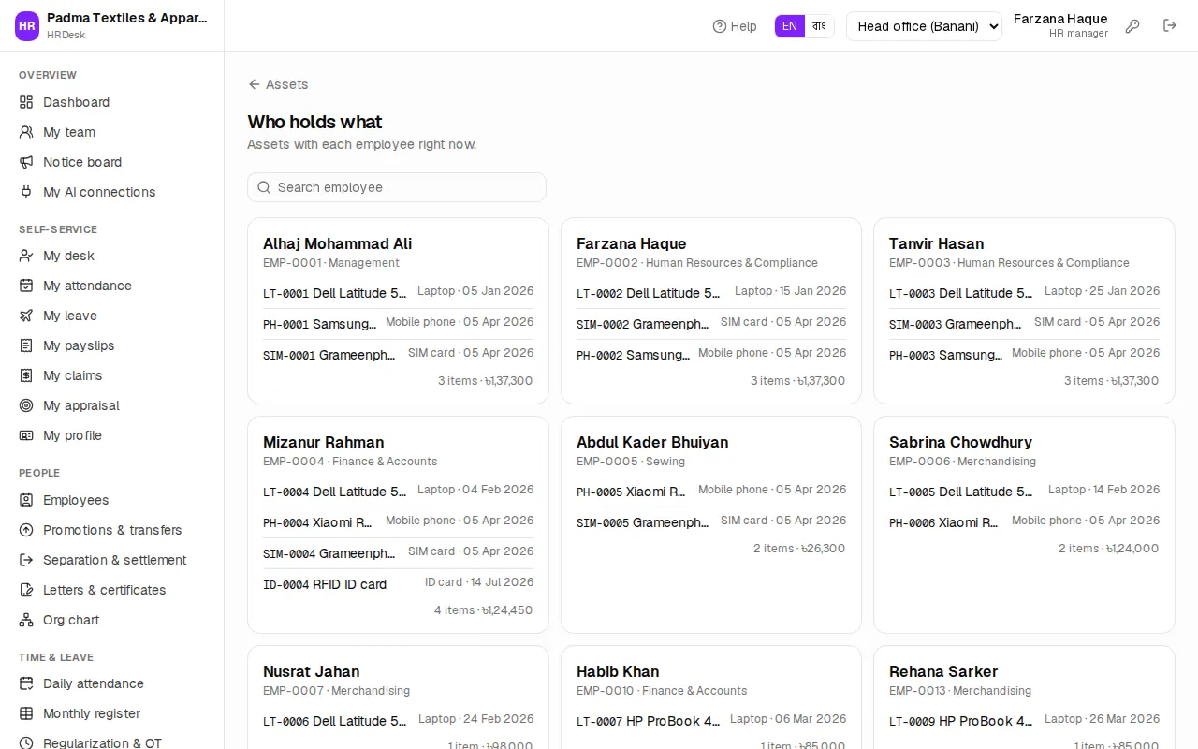
Task: Click the My payslips document icon
Action: [26, 345]
